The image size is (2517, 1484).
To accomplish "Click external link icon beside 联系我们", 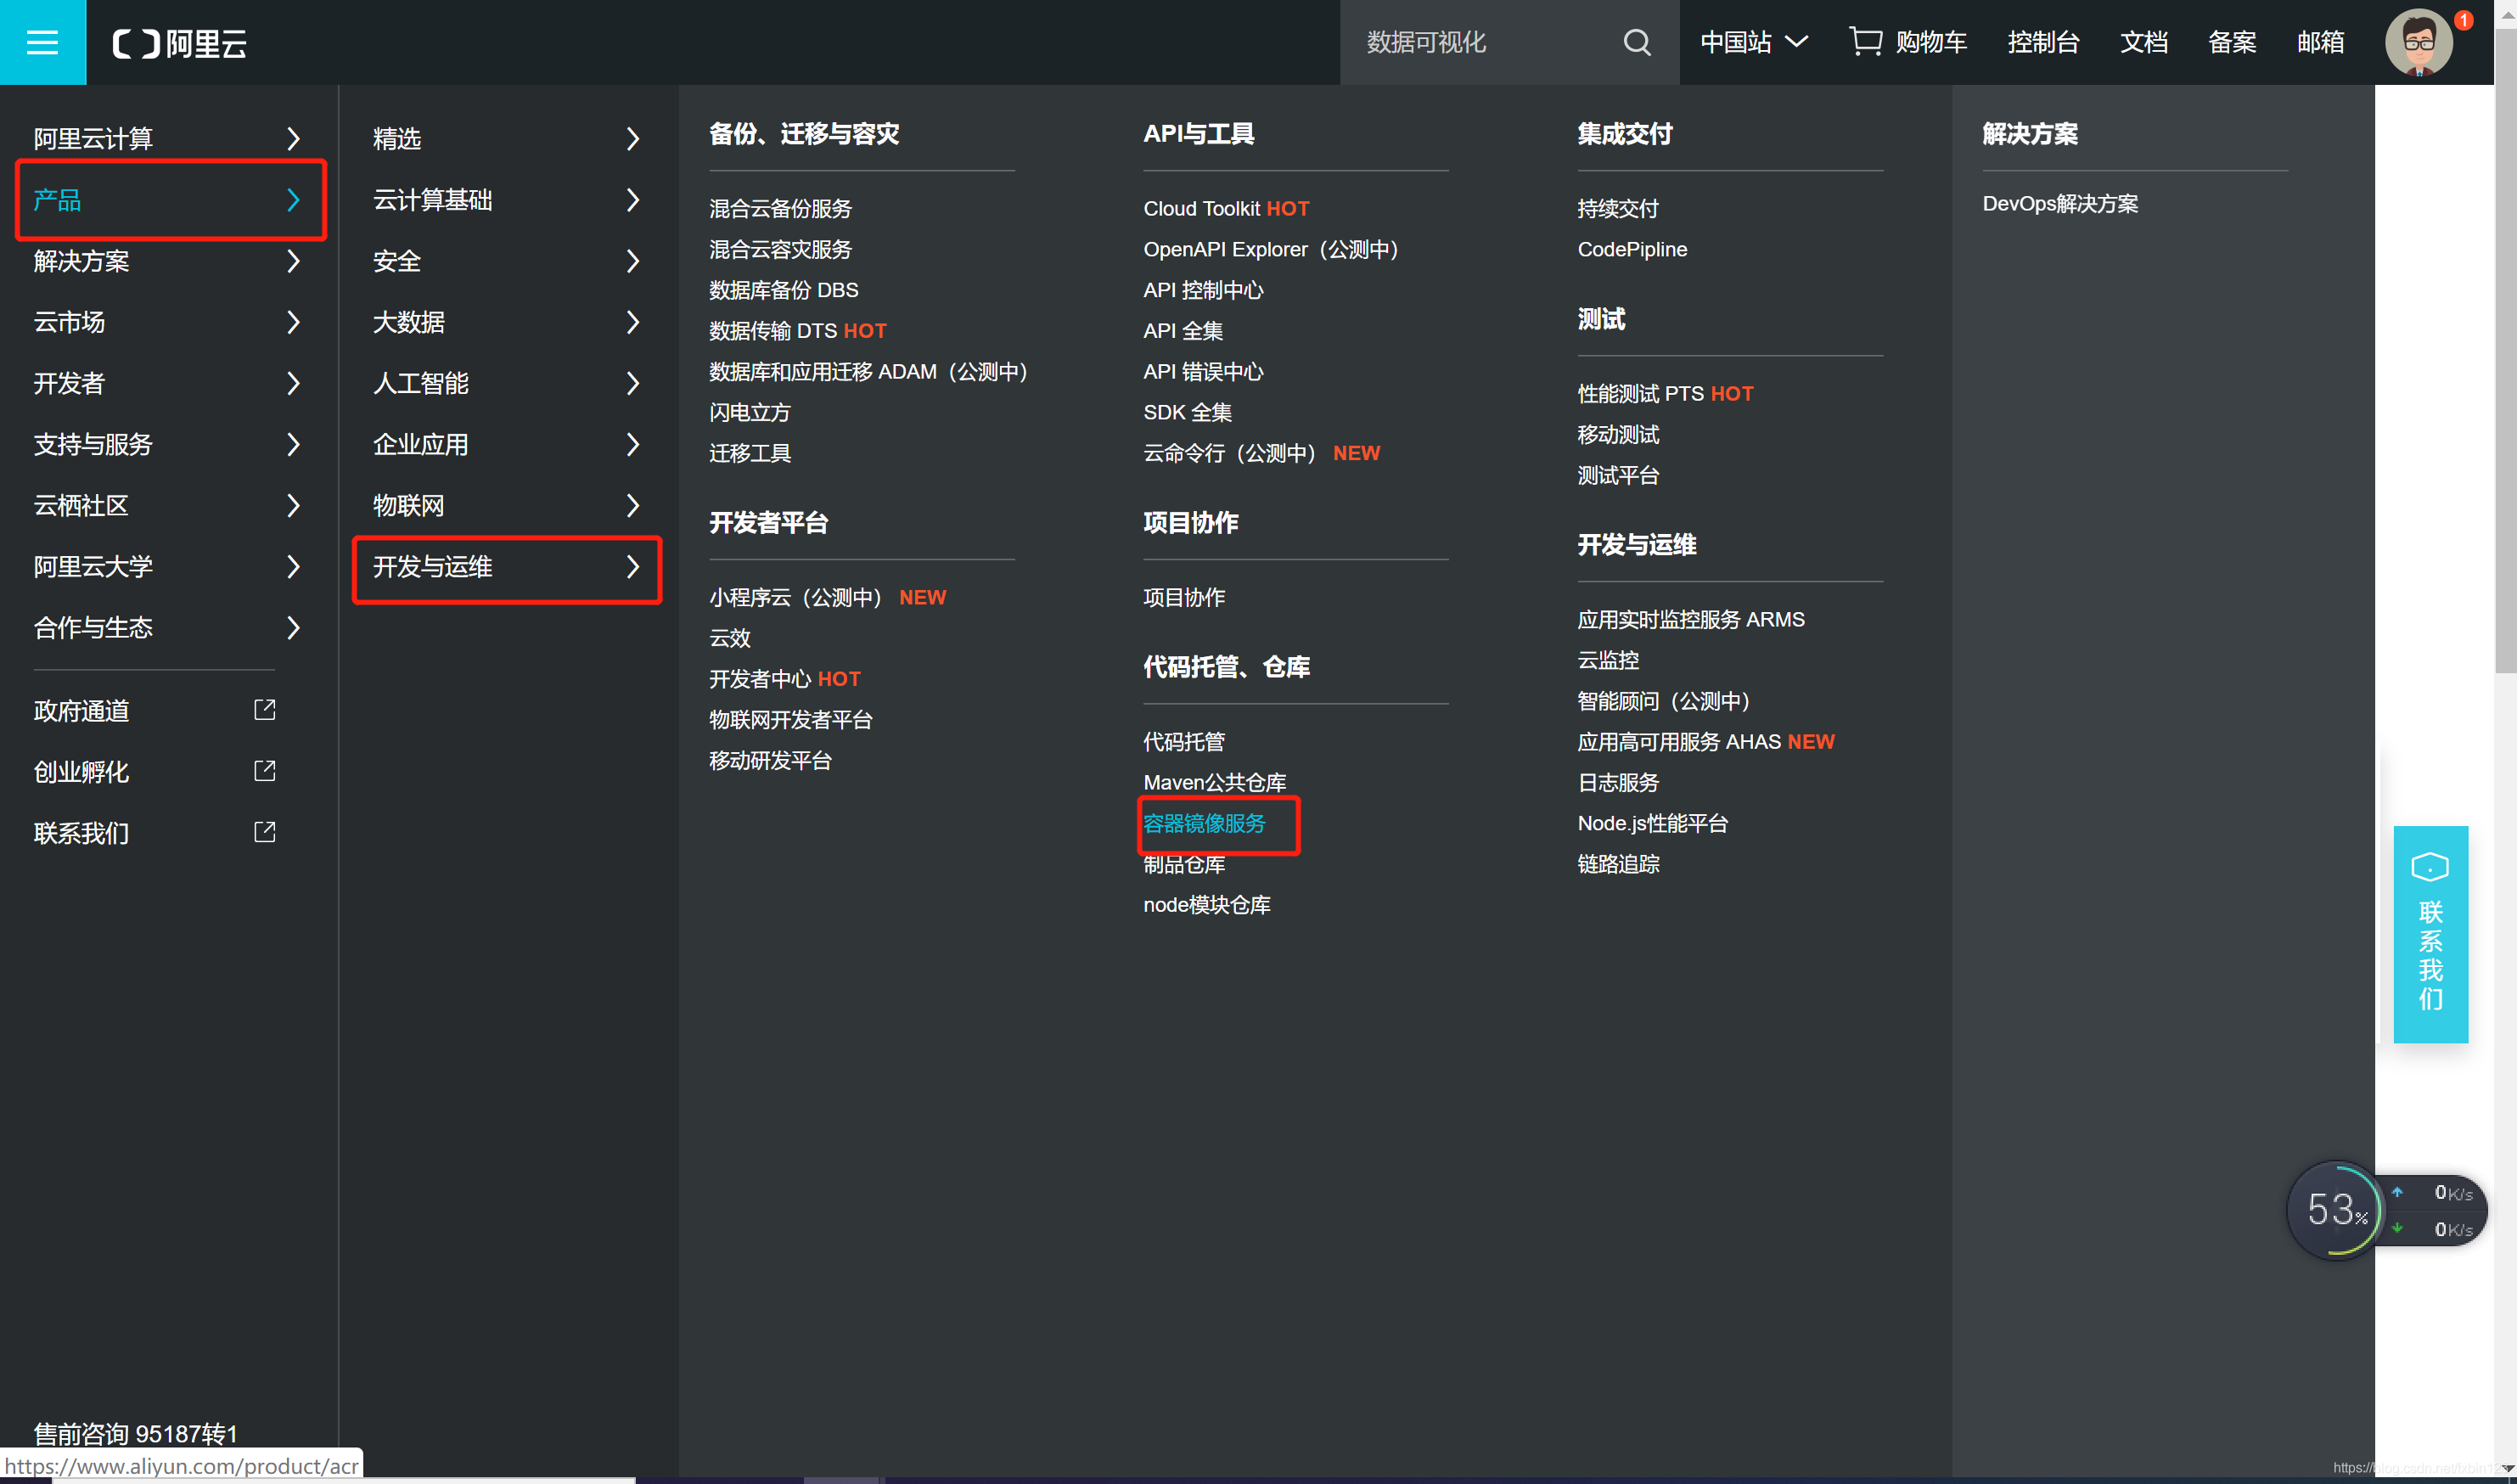I will point(265,832).
